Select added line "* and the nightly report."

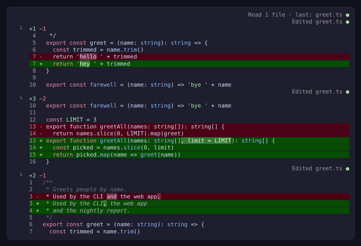tap(189, 210)
